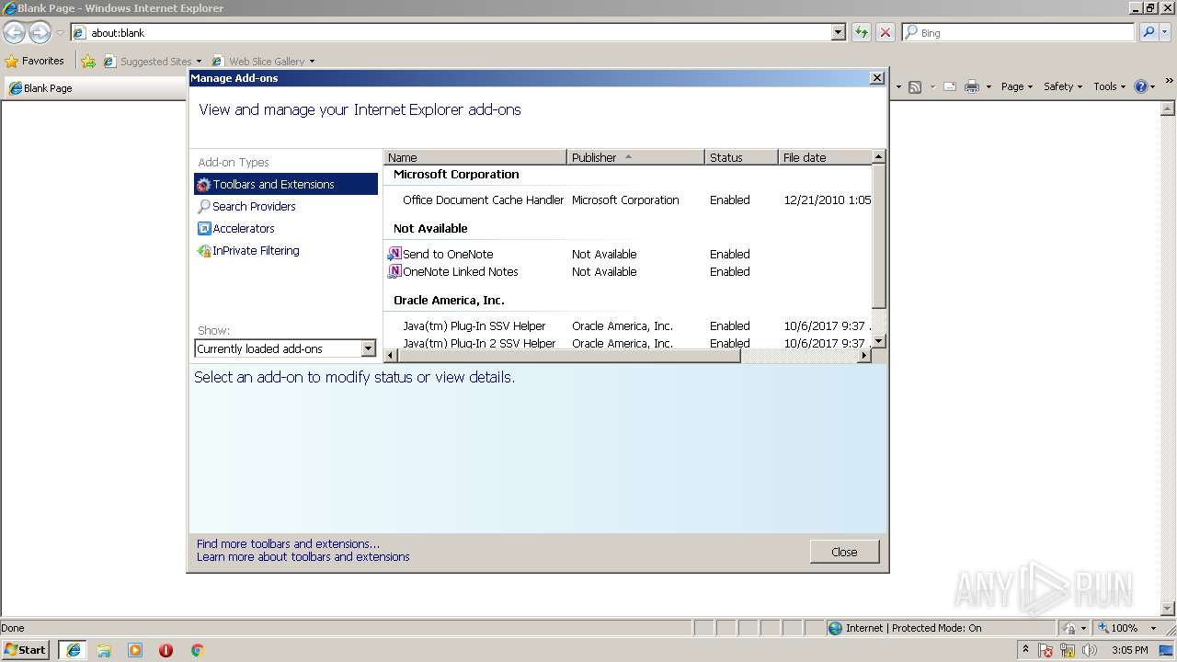The image size is (1177, 662).
Task: Click the Bing search magnifier button
Action: 1148,32
